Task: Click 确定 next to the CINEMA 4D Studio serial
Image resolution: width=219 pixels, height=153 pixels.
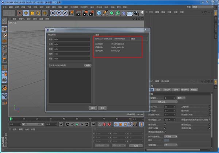Action: point(133,39)
